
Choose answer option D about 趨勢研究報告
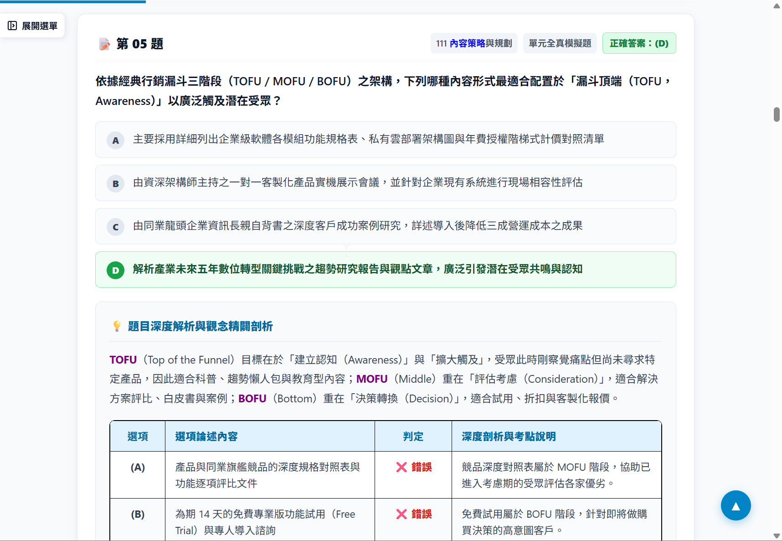pyautogui.click(x=386, y=270)
